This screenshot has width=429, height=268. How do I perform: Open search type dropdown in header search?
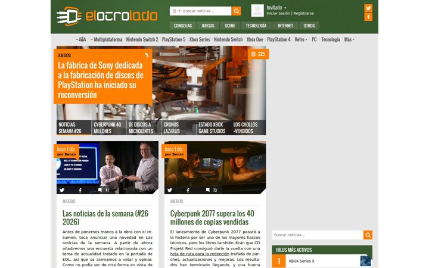coord(177,11)
